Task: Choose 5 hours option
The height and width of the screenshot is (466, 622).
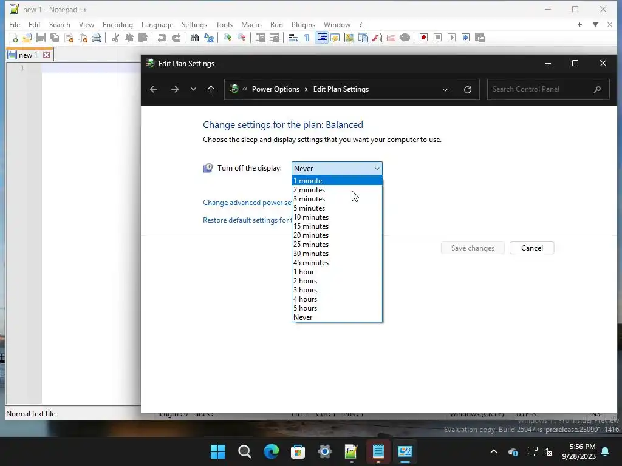Action: tap(337, 308)
